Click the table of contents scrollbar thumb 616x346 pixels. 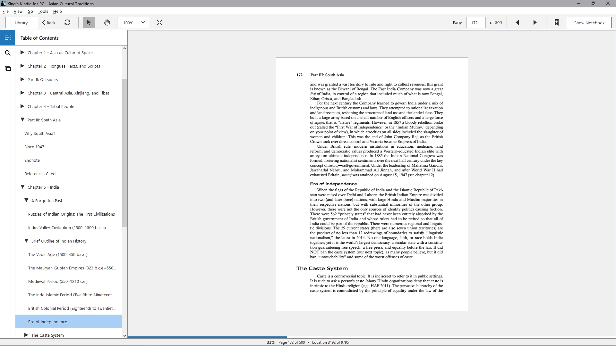(x=124, y=153)
